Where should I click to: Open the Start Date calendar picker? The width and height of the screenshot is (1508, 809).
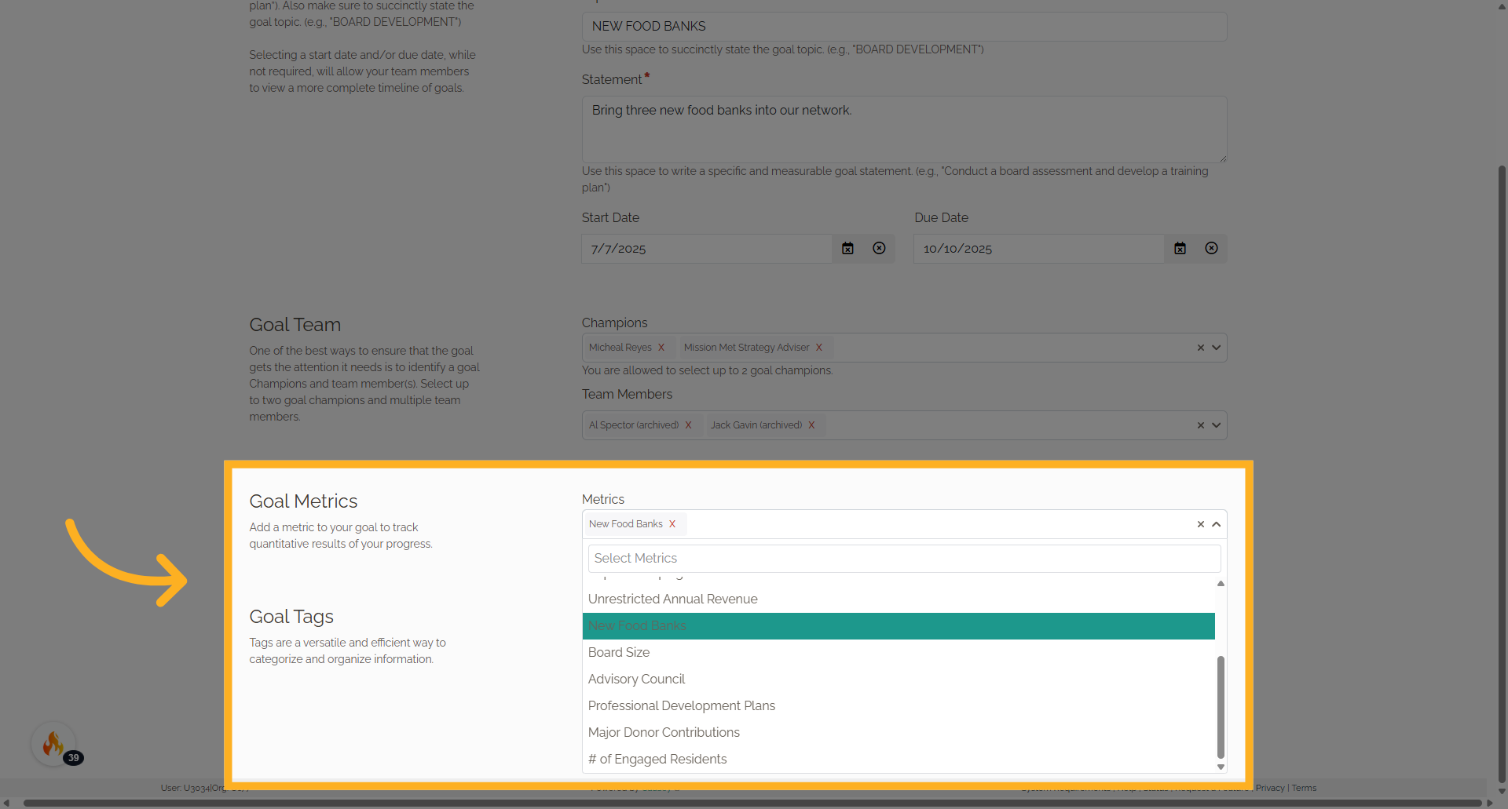pos(847,249)
